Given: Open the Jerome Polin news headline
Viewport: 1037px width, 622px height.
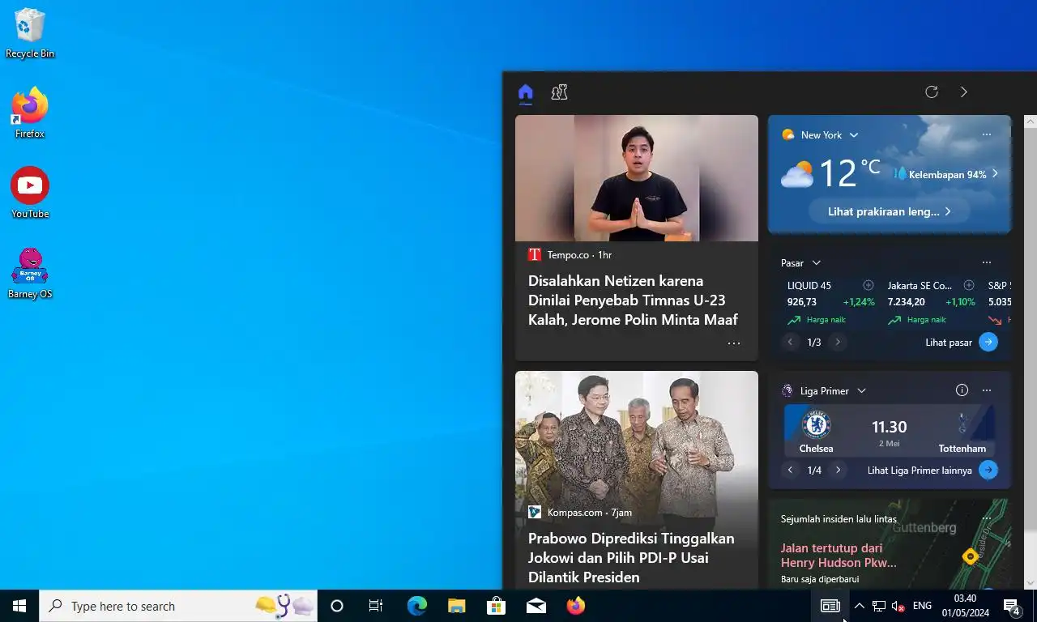Looking at the screenshot, I should pos(633,300).
